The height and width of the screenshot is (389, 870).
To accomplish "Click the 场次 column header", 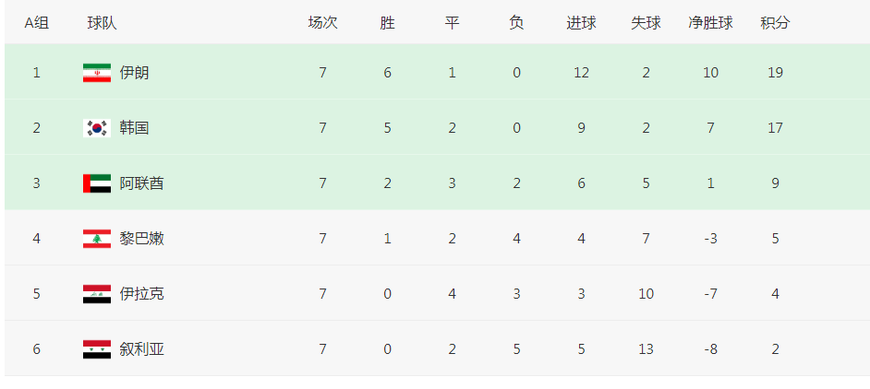I will tap(322, 23).
